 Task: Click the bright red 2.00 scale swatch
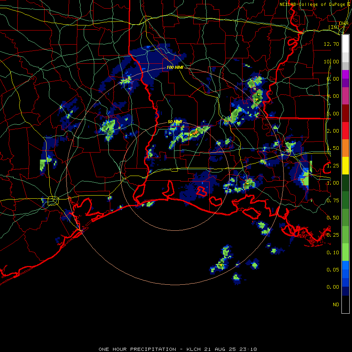345,131
